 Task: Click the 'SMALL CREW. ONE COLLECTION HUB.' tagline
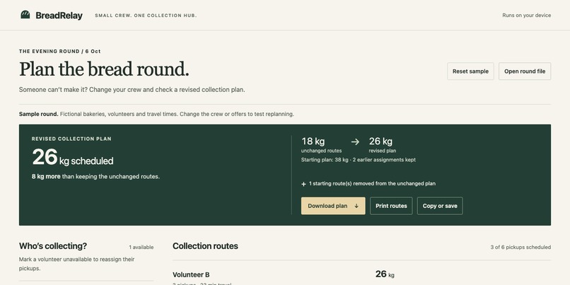coord(146,16)
